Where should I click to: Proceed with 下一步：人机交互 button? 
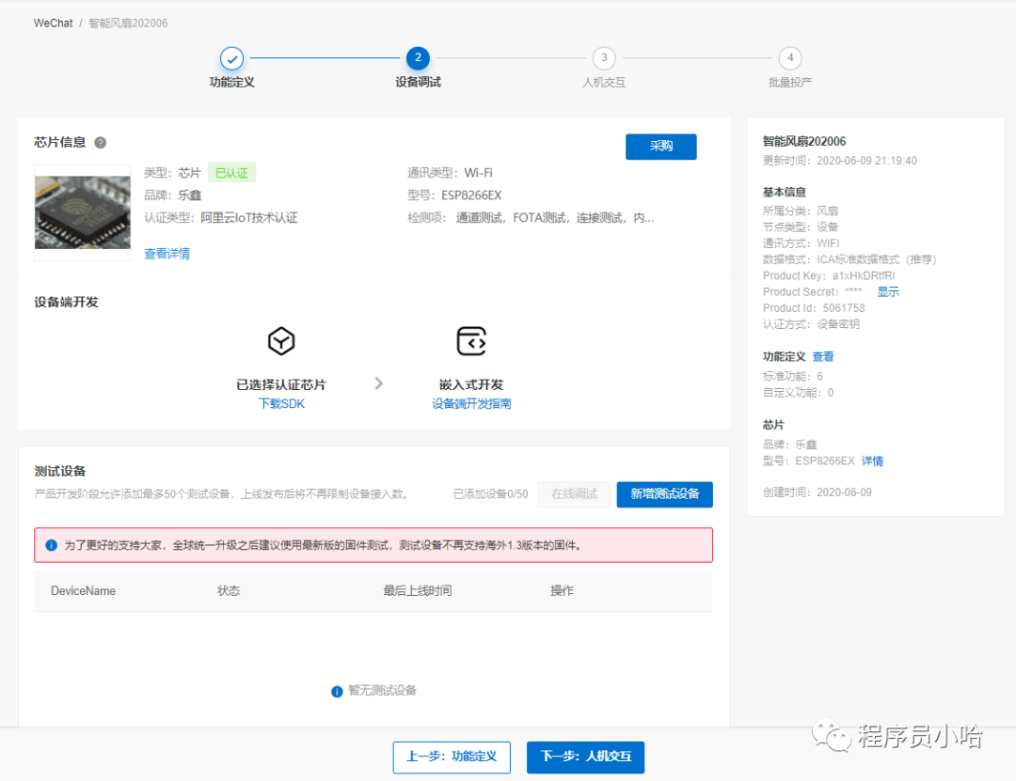(585, 757)
